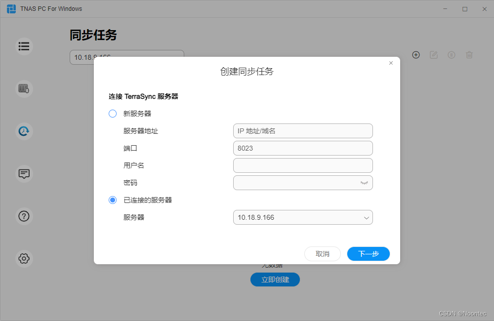The height and width of the screenshot is (321, 494).
Task: Maximize the TNAS PC window
Action: pos(465,9)
